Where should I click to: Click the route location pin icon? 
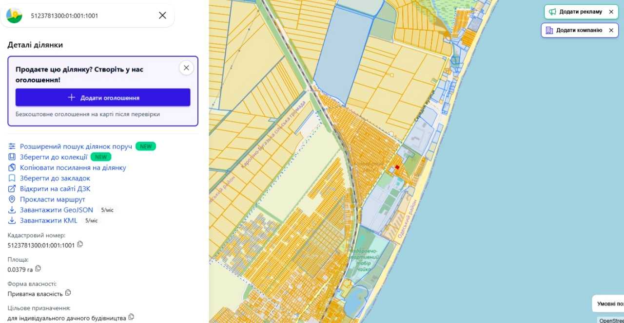(x=12, y=199)
